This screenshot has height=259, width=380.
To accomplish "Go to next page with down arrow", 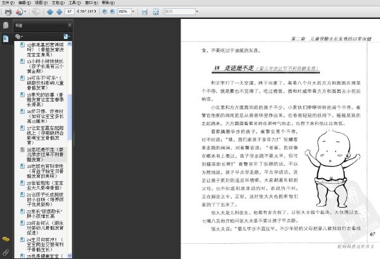I will 59,11.
